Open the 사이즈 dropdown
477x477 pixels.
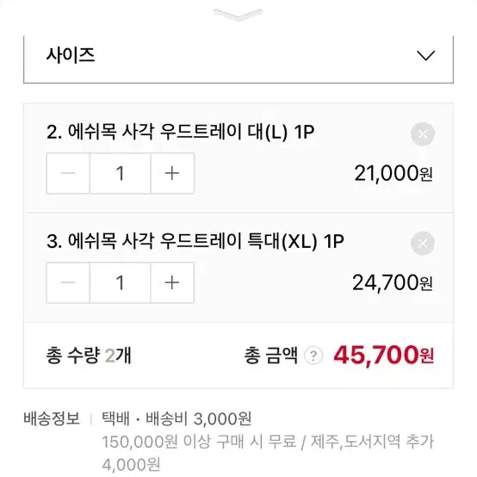click(x=238, y=58)
